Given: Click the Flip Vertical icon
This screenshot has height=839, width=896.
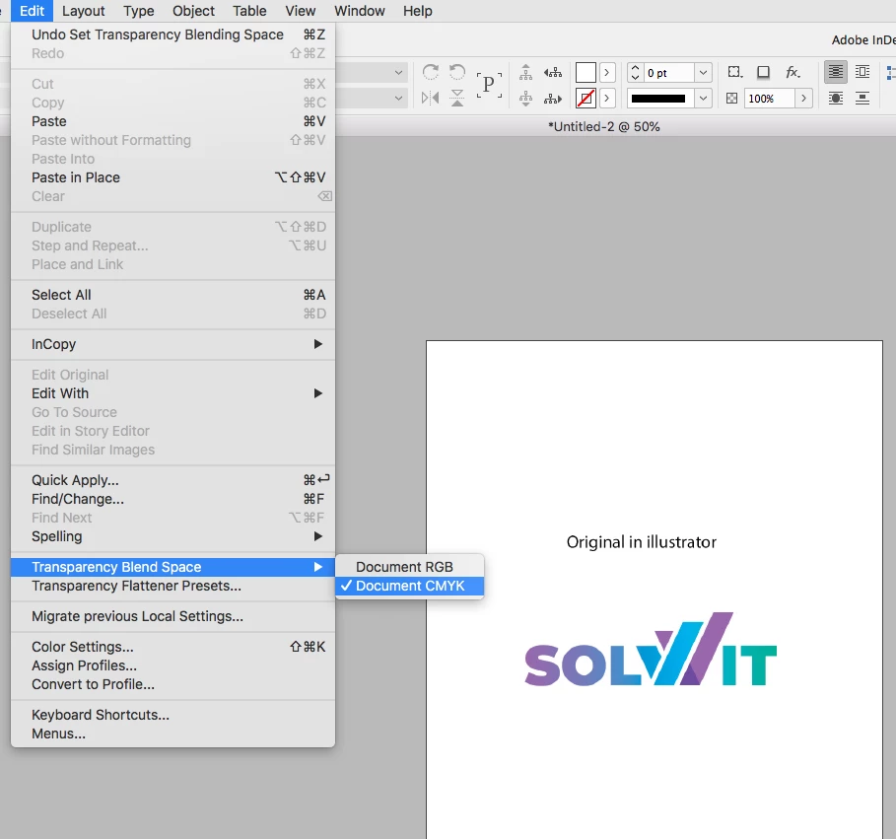Looking at the screenshot, I should coord(457,99).
